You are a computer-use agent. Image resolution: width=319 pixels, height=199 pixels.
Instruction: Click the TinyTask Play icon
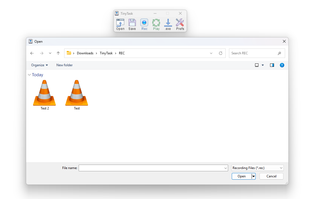tap(156, 25)
